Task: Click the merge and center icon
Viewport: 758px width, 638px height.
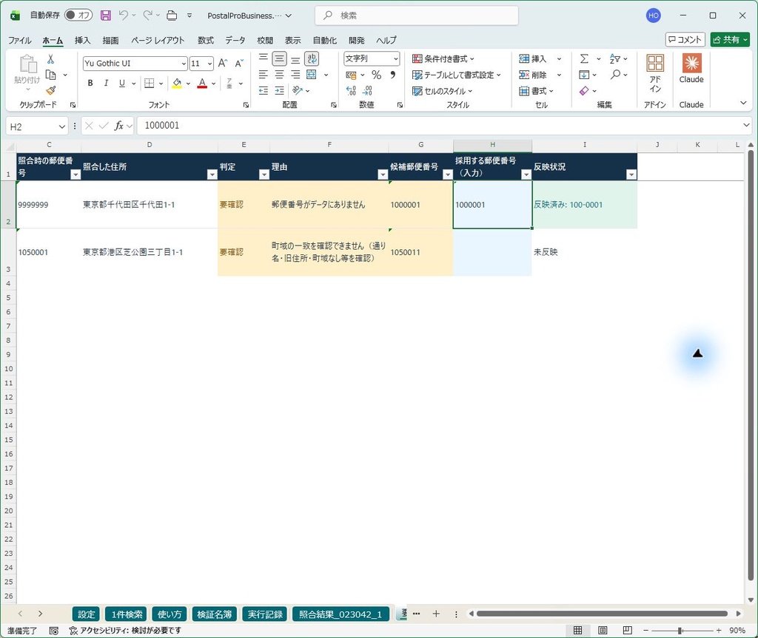Action: (312, 75)
